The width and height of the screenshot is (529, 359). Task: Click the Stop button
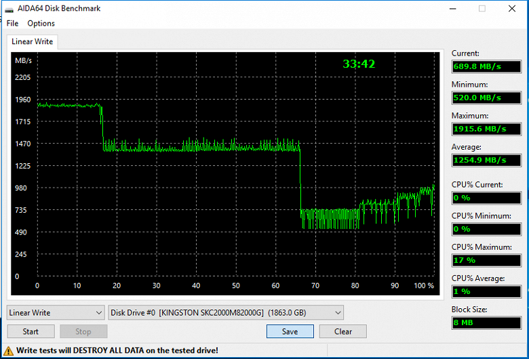click(x=83, y=332)
